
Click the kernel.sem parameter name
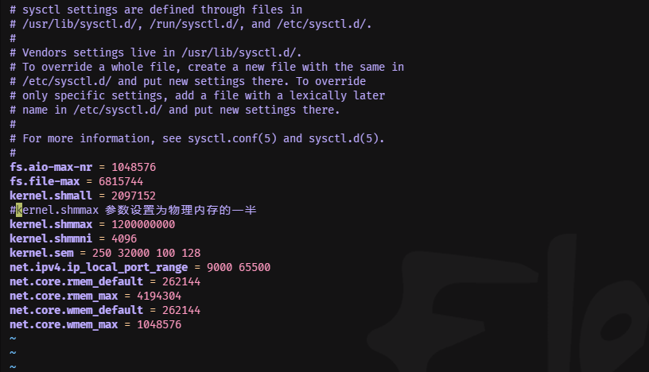click(x=41, y=253)
